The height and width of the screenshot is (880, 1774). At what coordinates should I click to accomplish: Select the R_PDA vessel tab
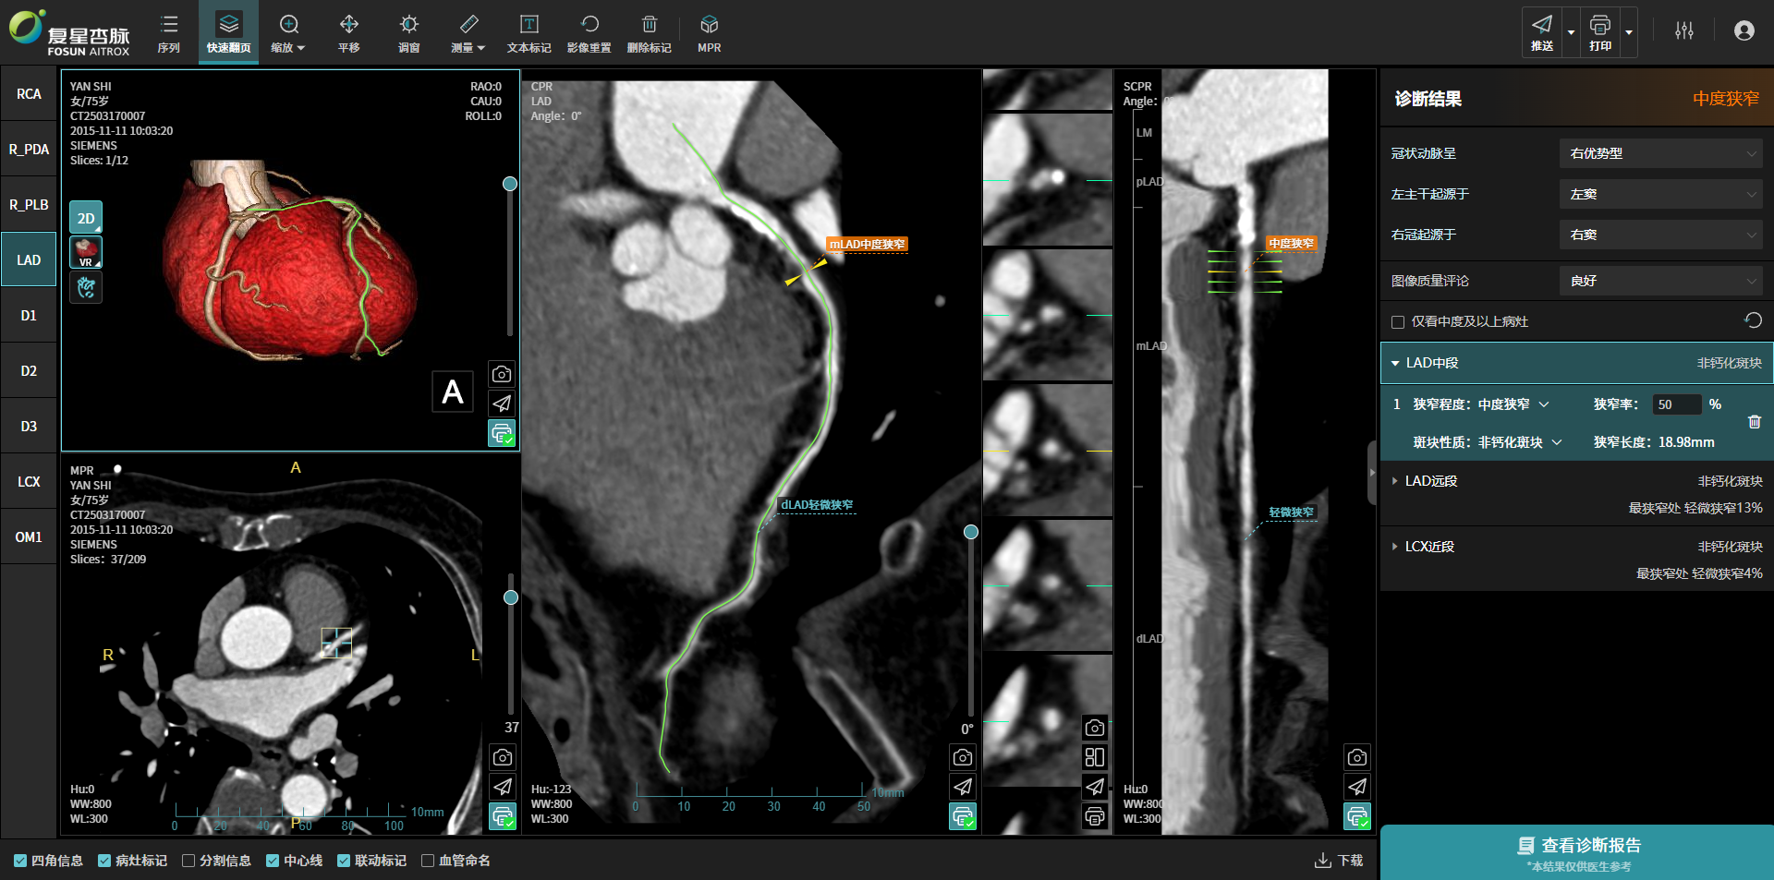coord(29,150)
